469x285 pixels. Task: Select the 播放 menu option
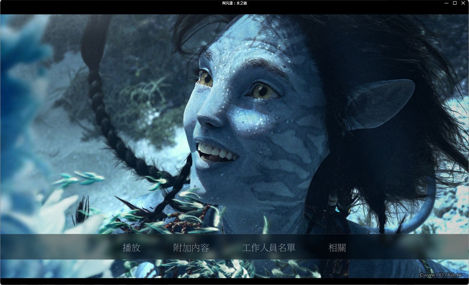(x=131, y=248)
